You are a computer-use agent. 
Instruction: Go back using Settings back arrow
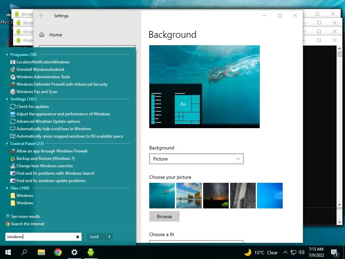click(x=41, y=16)
